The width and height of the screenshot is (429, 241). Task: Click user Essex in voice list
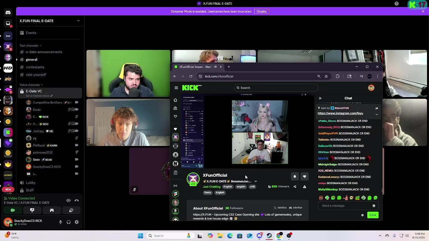point(52,109)
